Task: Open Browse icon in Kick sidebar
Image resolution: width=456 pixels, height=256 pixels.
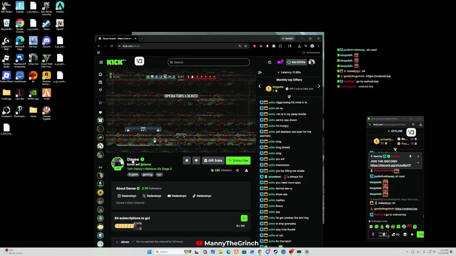Action: click(100, 82)
